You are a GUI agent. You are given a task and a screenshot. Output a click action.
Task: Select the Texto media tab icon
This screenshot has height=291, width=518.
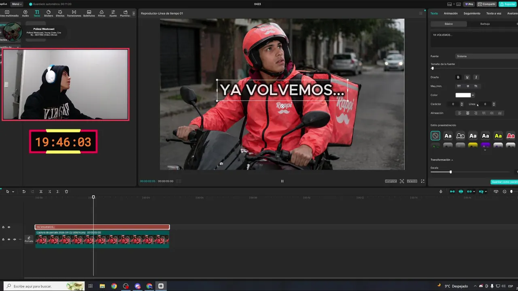coord(37,13)
